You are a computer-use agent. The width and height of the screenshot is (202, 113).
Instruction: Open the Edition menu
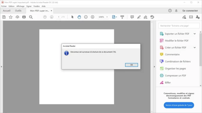pyautogui.click(x=12, y=6)
